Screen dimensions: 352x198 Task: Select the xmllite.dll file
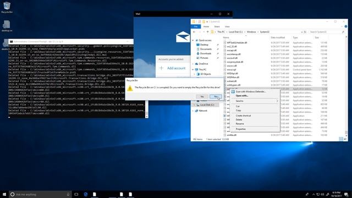click(x=232, y=135)
